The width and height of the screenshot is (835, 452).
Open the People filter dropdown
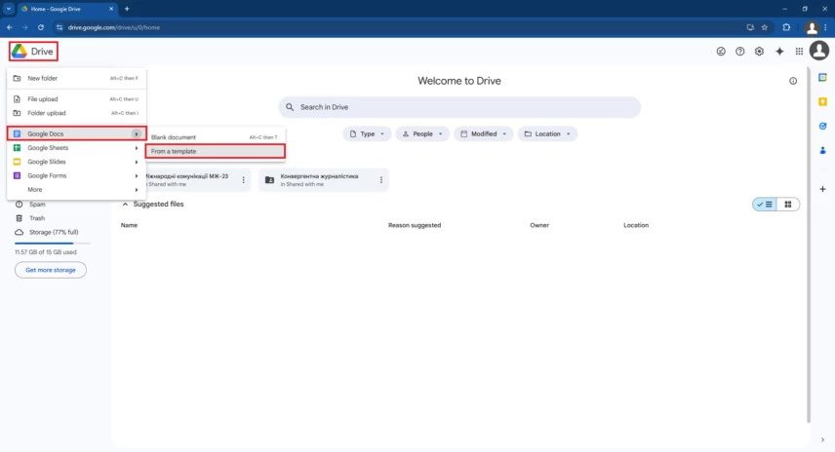pyautogui.click(x=422, y=134)
